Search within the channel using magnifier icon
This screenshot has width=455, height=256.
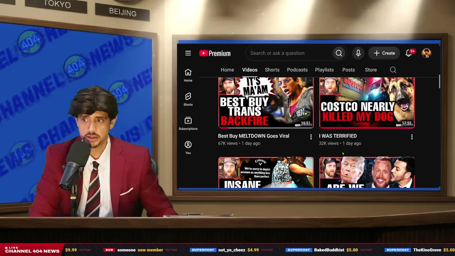coord(393,70)
